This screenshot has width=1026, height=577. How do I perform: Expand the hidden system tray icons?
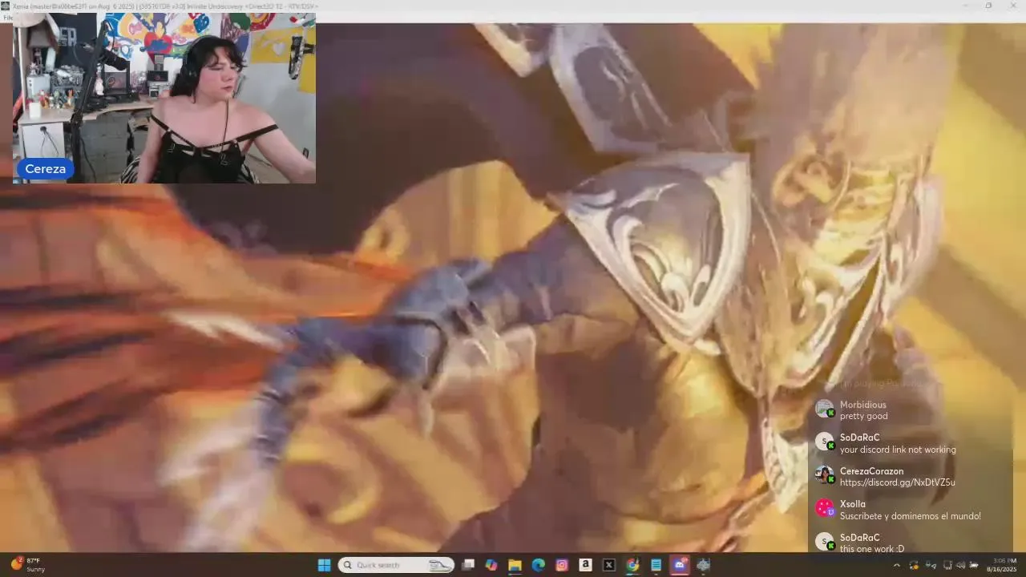click(x=896, y=565)
